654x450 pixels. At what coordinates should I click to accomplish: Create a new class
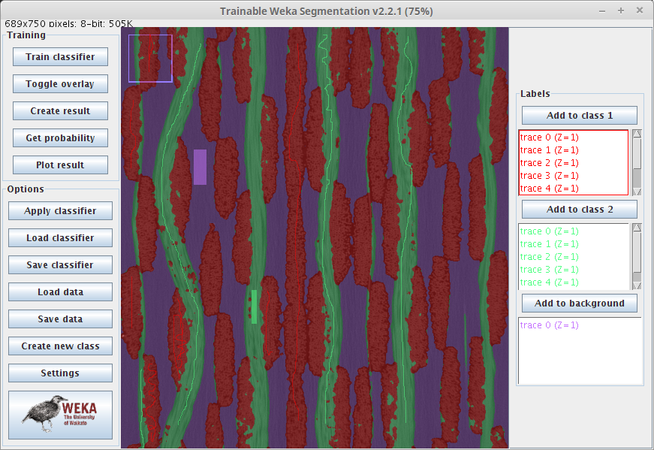point(60,346)
